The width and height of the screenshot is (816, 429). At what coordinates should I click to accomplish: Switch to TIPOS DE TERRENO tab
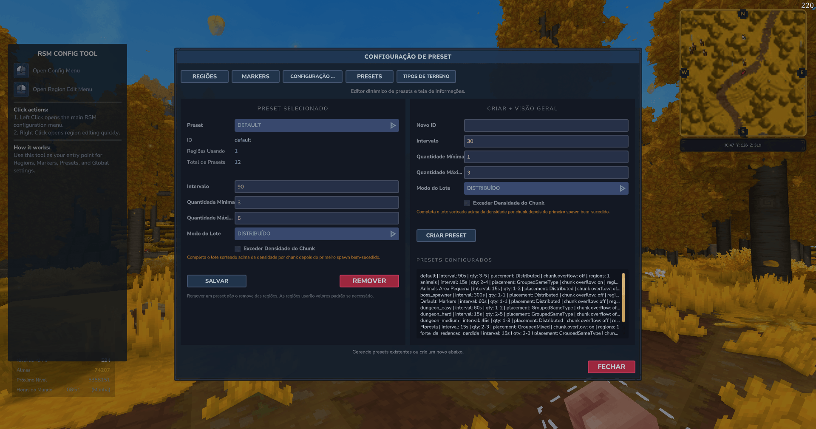(x=426, y=77)
